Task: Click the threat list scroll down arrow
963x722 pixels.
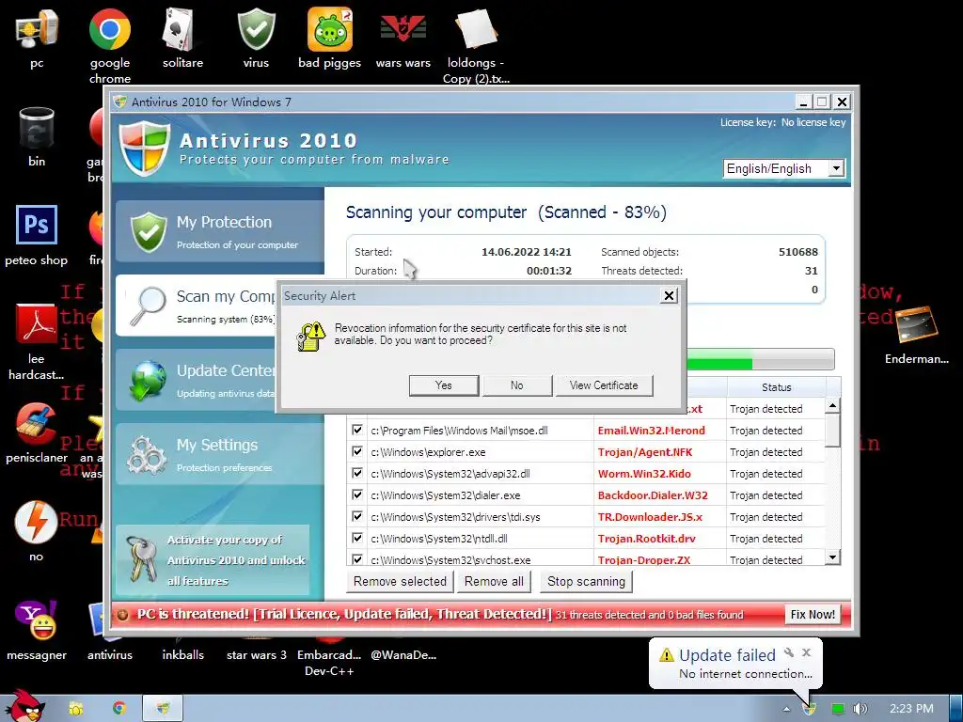Action: pyautogui.click(x=832, y=557)
